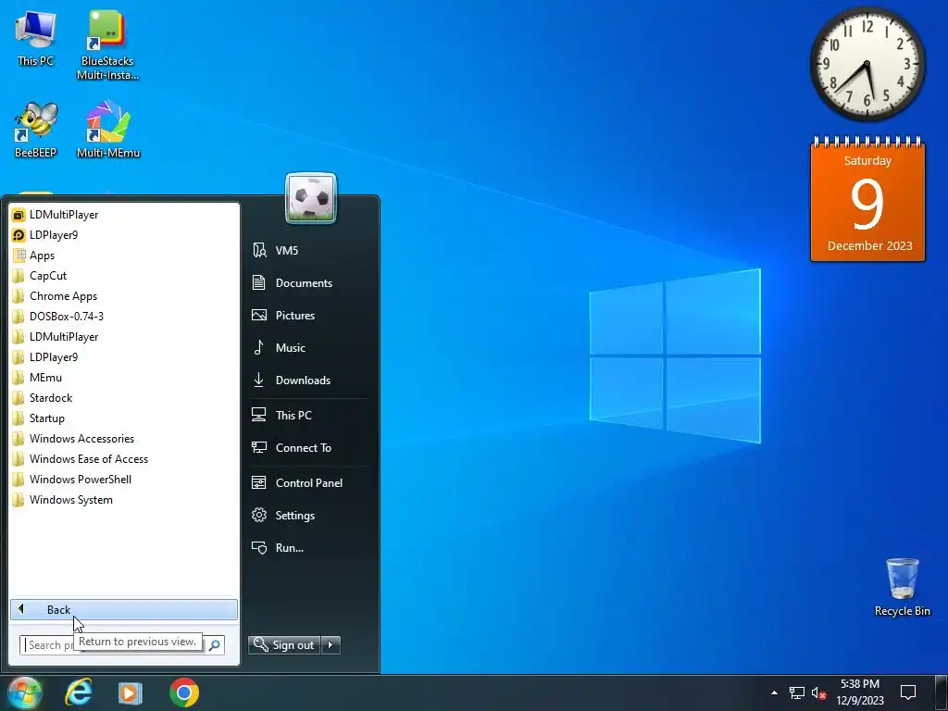
Task: Launch Google Chrome from taskbar
Action: (184, 692)
